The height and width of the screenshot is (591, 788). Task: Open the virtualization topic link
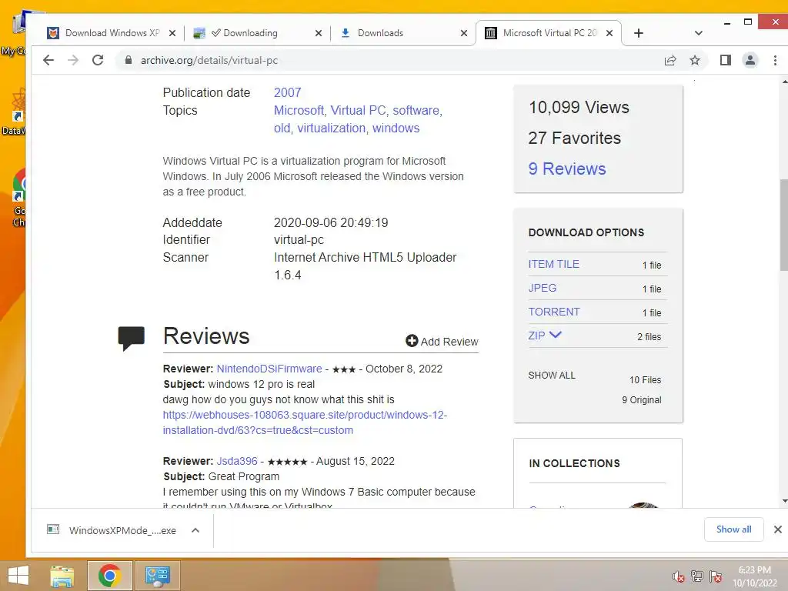point(331,129)
